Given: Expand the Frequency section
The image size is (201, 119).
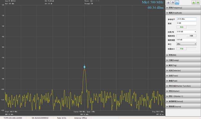Looking at the screenshot, I should pos(183,8).
